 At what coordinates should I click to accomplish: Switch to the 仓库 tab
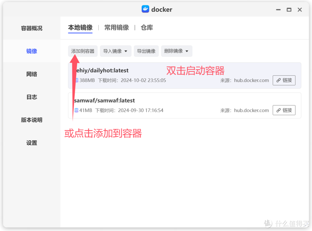147,27
